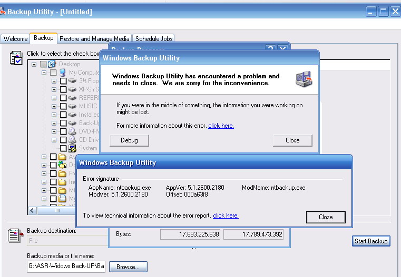Maximize the Backup Utility window

pos(383,12)
